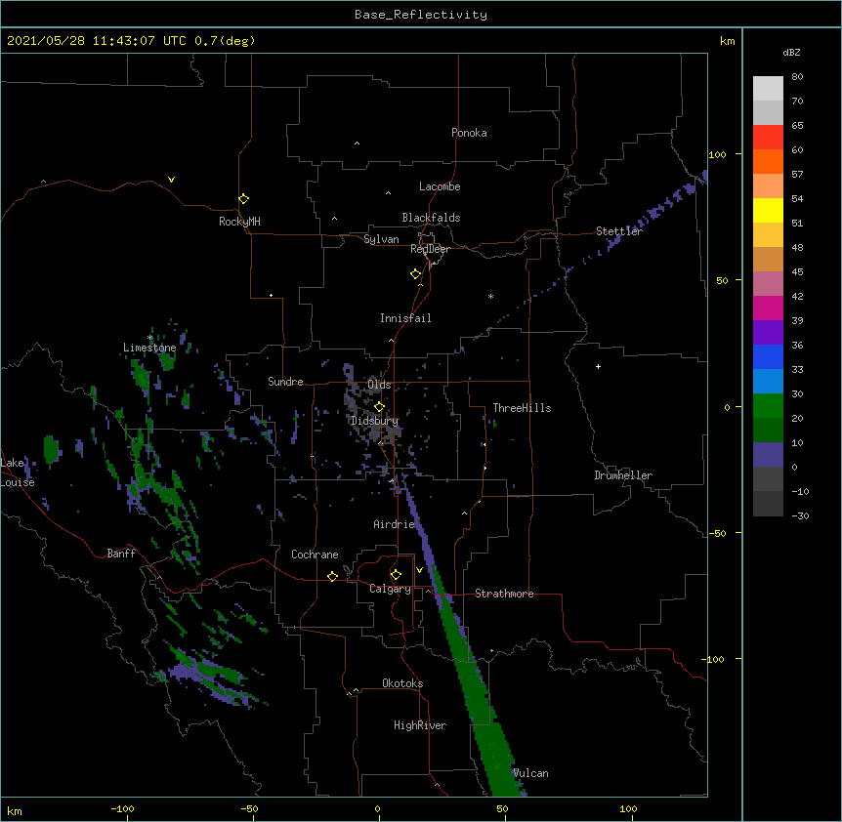The image size is (842, 822).
Task: Click the Drumheller city label
Action: (623, 475)
